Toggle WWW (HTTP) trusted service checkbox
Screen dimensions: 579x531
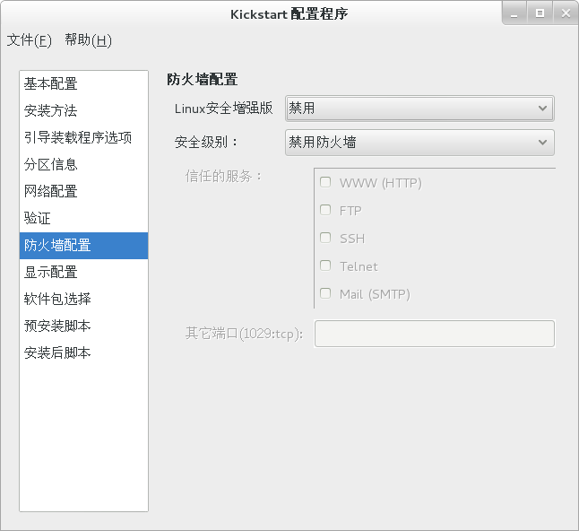click(x=325, y=182)
